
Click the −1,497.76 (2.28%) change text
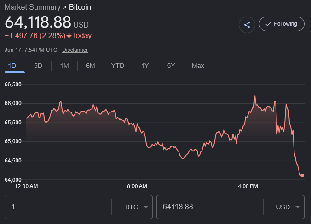35,36
